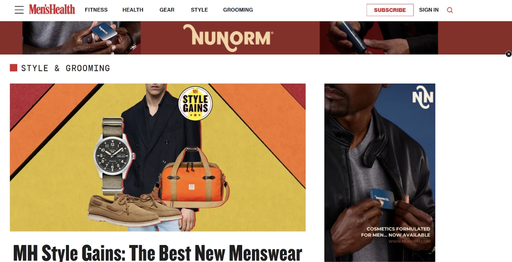
Task: Open the Grooming section
Action: tap(238, 10)
